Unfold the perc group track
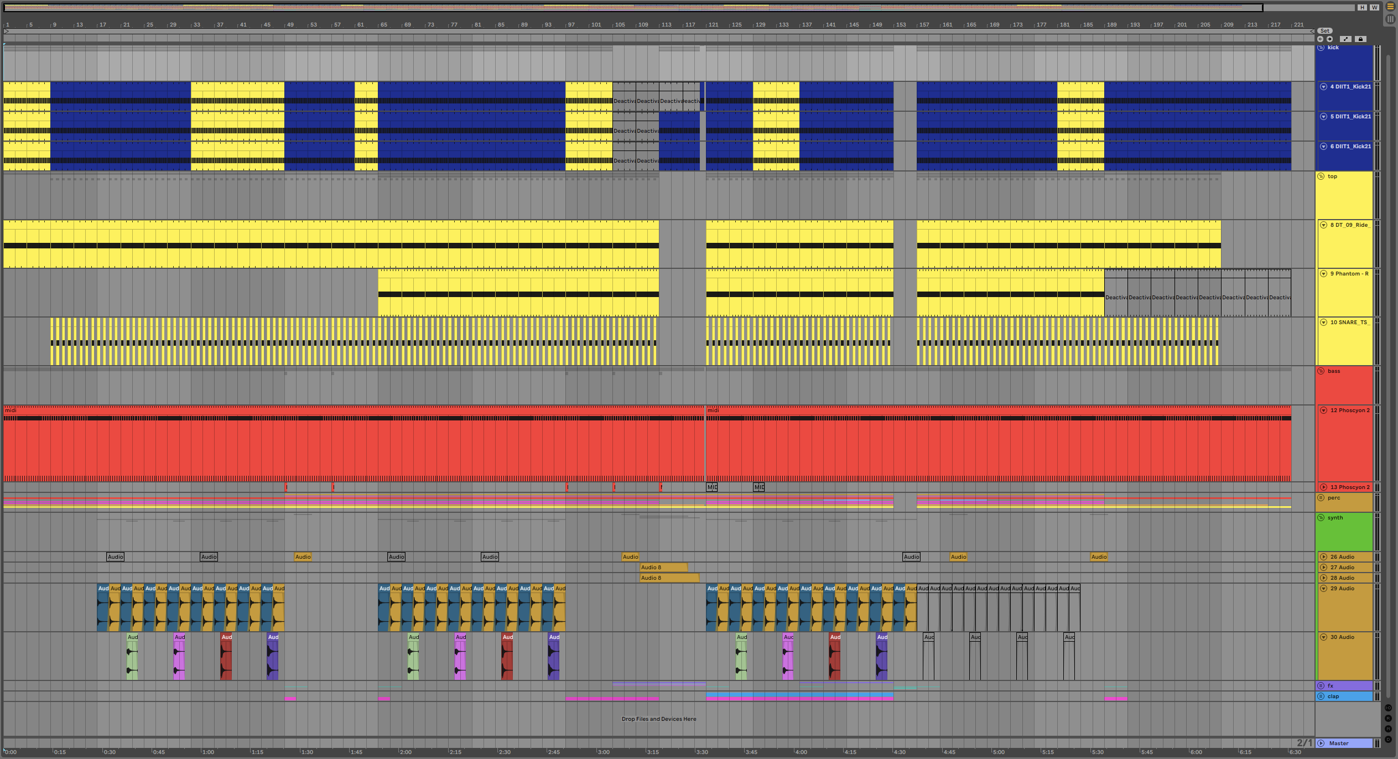This screenshot has width=1398, height=759. (1321, 498)
